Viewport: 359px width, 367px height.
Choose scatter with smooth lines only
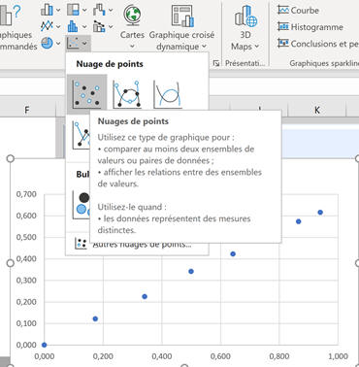point(167,94)
